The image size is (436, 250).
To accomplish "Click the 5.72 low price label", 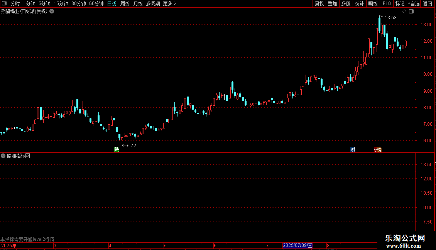I will tap(132, 146).
